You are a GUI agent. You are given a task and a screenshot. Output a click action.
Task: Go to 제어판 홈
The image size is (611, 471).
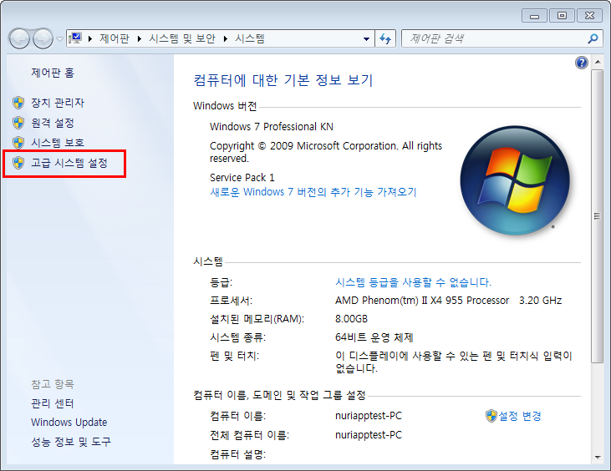pos(53,73)
